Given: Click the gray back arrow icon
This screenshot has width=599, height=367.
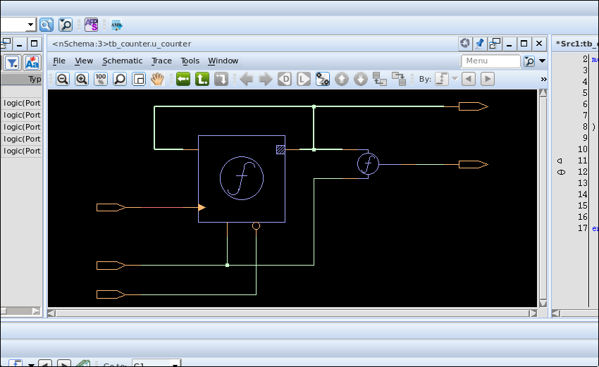Looking at the screenshot, I should [247, 80].
